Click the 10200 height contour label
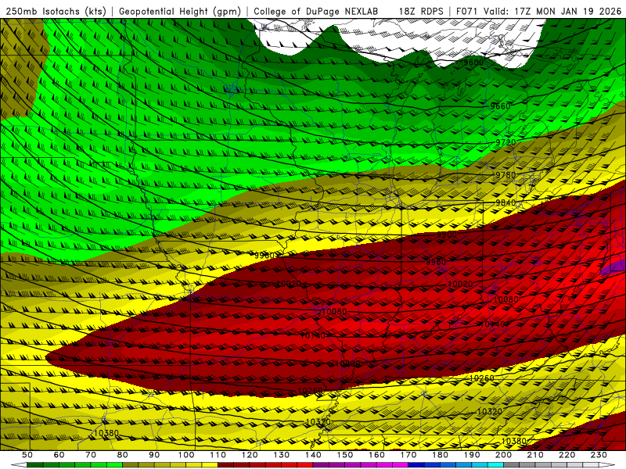 (x=347, y=363)
